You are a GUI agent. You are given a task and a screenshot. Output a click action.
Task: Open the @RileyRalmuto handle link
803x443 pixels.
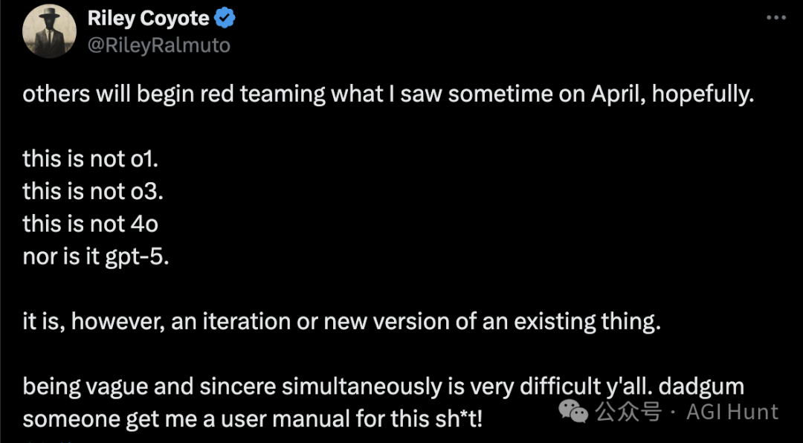click(159, 45)
